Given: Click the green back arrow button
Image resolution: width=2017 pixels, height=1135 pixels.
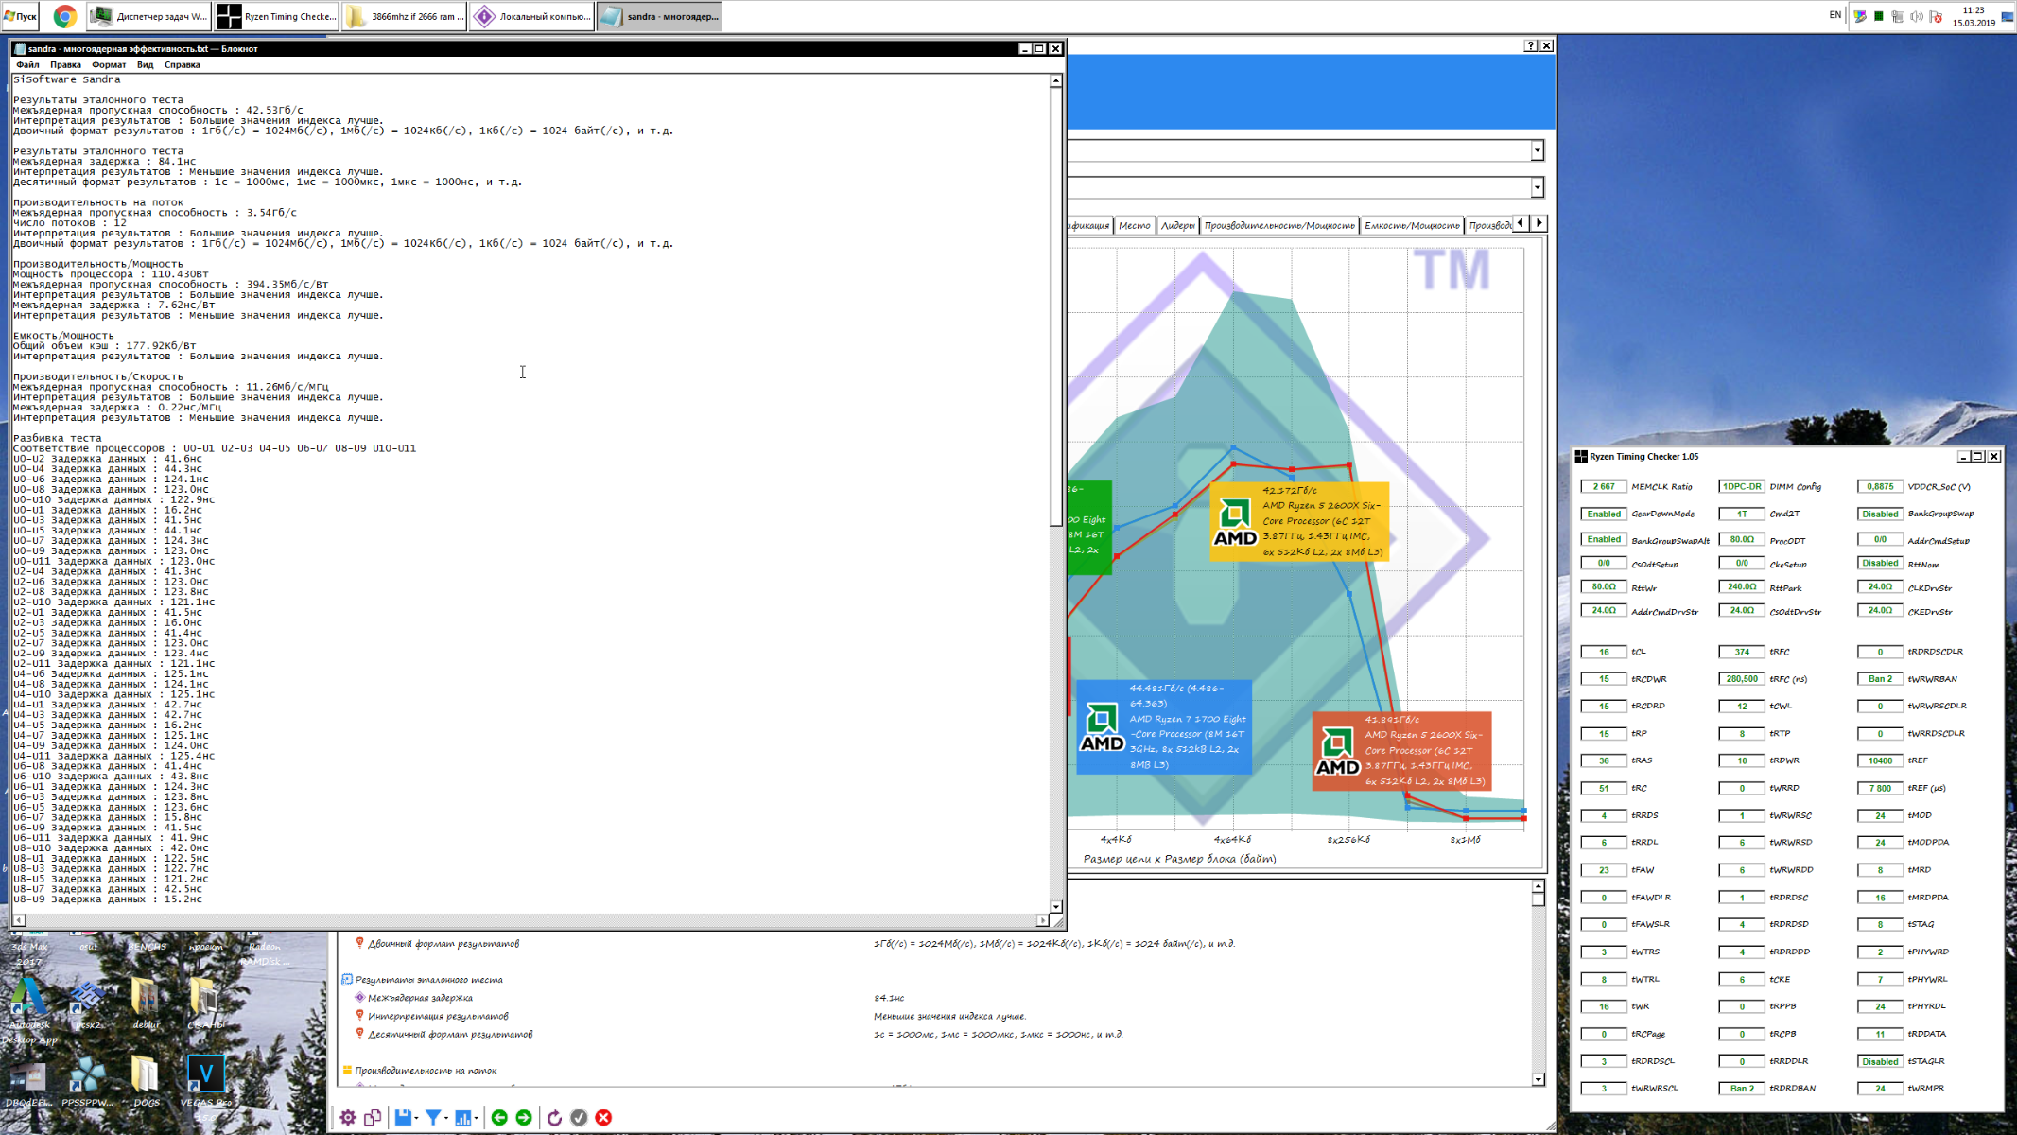Looking at the screenshot, I should point(499,1118).
